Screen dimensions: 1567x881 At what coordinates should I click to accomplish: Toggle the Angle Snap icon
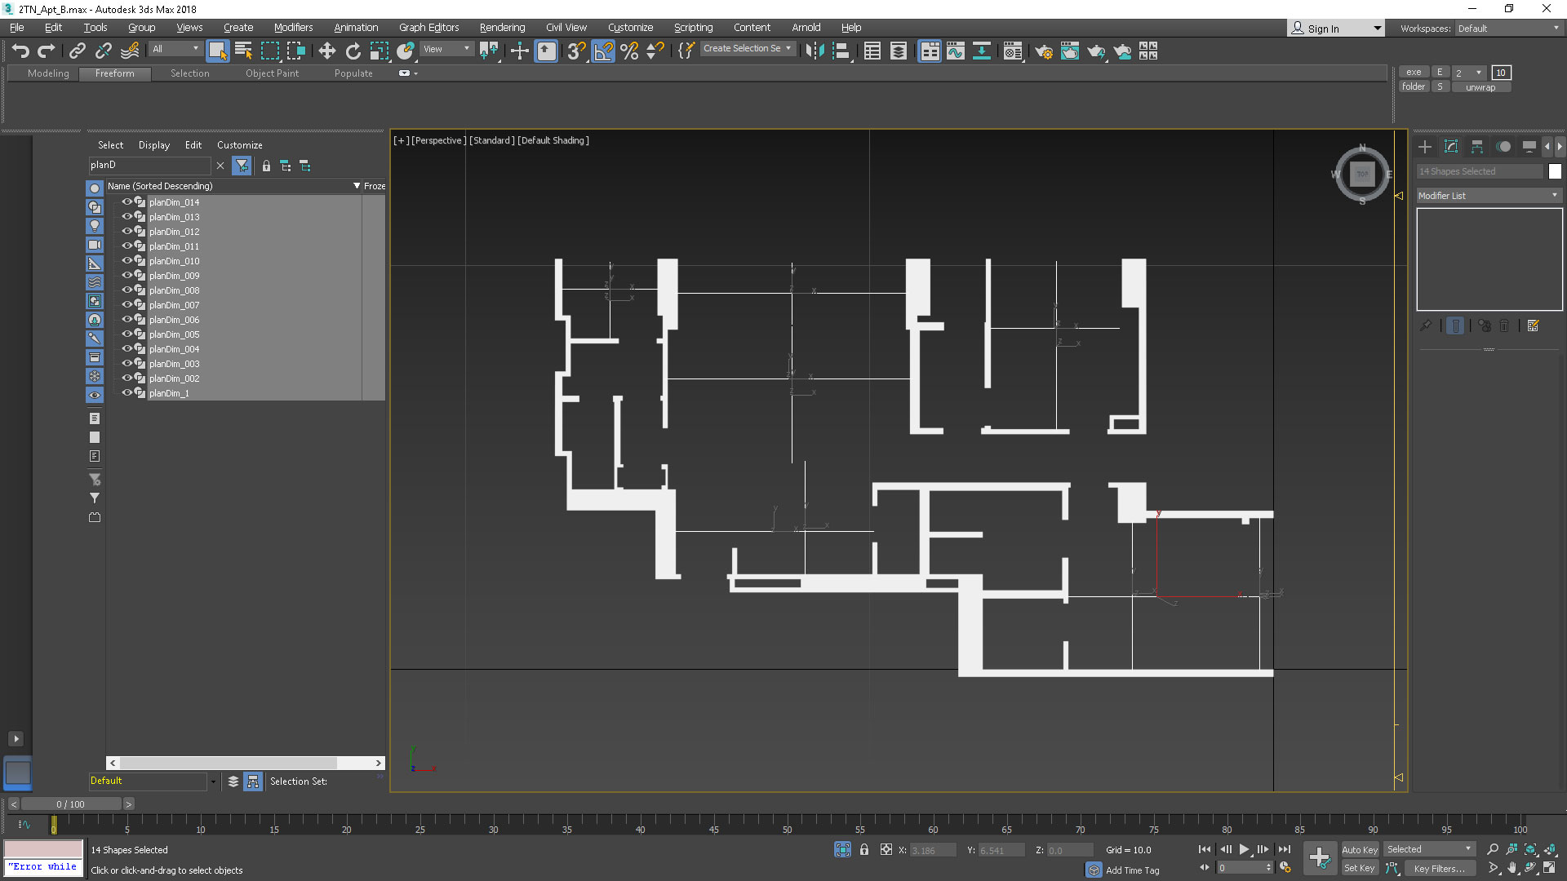(x=603, y=51)
